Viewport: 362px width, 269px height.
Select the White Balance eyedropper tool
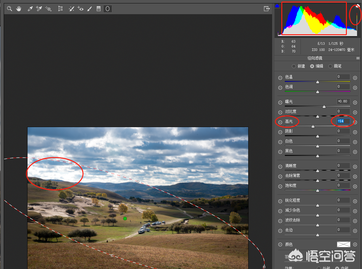coord(30,9)
